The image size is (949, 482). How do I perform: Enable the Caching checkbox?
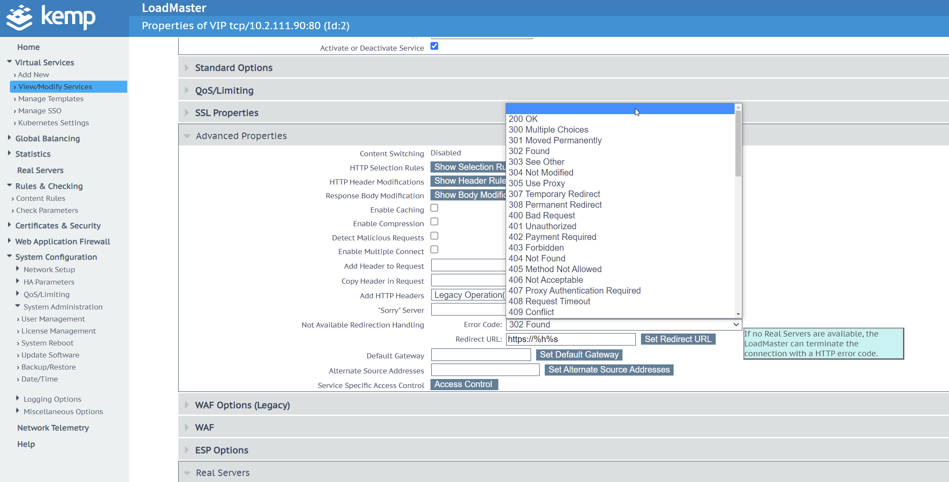click(434, 208)
